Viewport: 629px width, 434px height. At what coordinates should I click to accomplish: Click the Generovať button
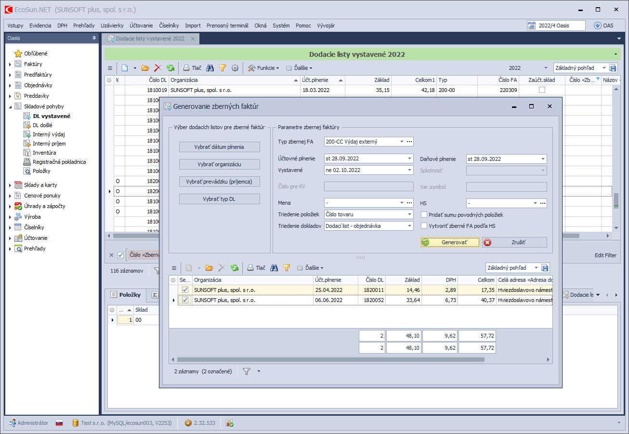(450, 242)
